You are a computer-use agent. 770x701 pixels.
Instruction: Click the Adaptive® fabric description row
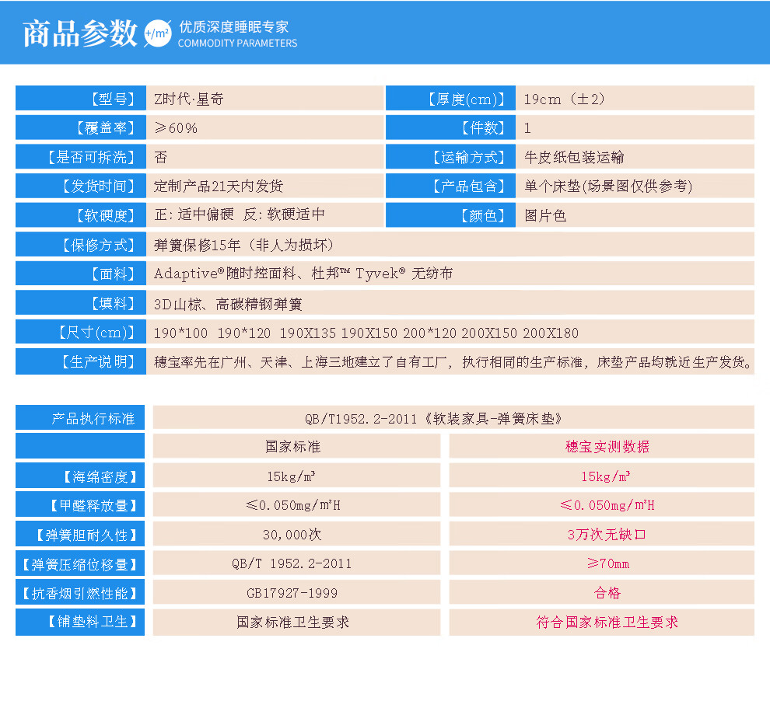click(303, 274)
